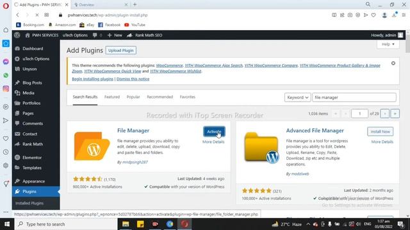Expand the Help dropdown tab
Screen dimensions: 410x230
point(388,44)
